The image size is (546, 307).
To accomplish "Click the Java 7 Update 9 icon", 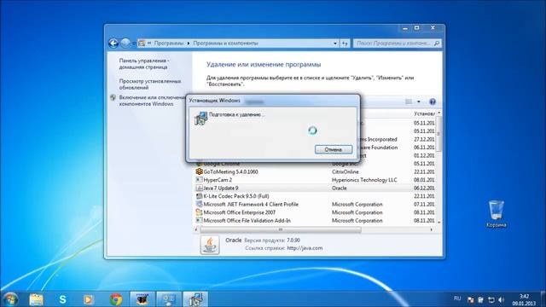I will (199, 188).
